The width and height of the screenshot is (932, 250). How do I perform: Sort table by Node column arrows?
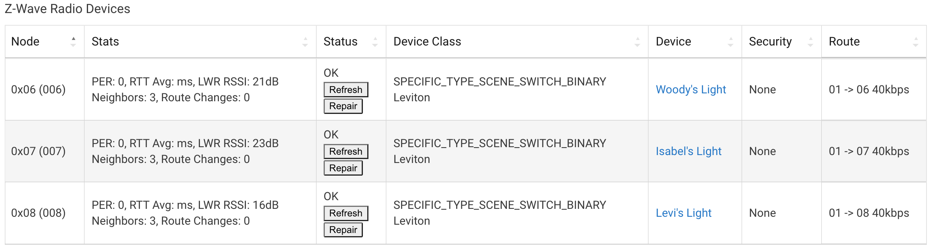click(73, 42)
